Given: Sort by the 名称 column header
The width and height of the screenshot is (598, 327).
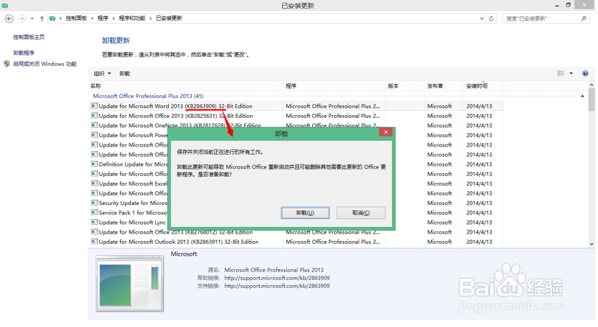Looking at the screenshot, I should coord(187,86).
